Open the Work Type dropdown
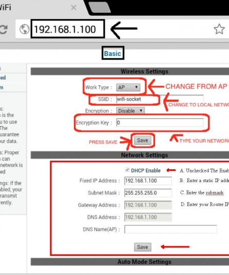 (128, 87)
